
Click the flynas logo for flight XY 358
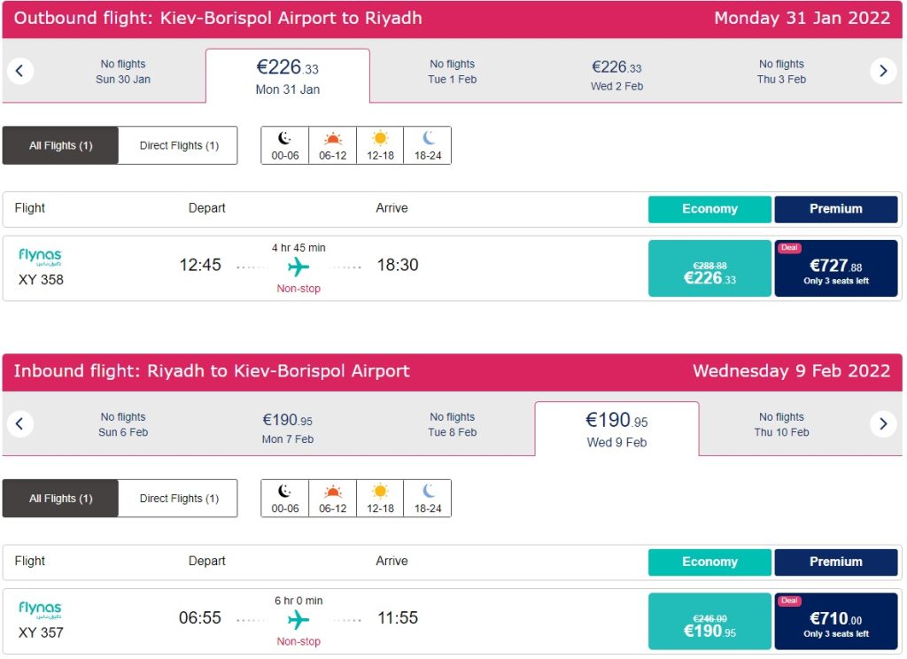click(x=40, y=257)
